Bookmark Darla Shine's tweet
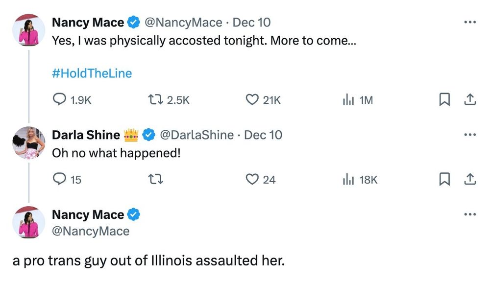This screenshot has height=285, width=490. pos(444,180)
